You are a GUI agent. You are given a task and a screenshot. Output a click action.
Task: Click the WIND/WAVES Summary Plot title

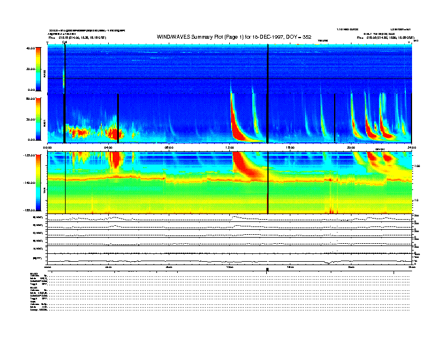tap(234, 37)
